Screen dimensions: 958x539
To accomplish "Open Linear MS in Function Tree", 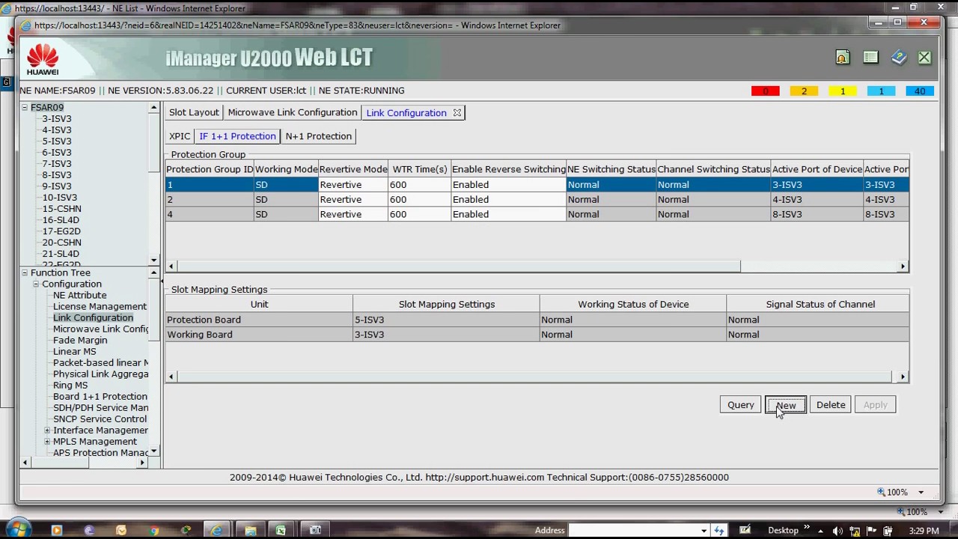I will coord(75,352).
